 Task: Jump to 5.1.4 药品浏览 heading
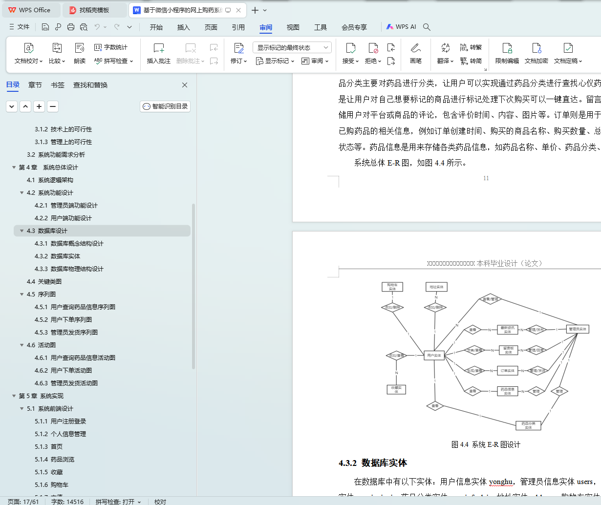54,459
